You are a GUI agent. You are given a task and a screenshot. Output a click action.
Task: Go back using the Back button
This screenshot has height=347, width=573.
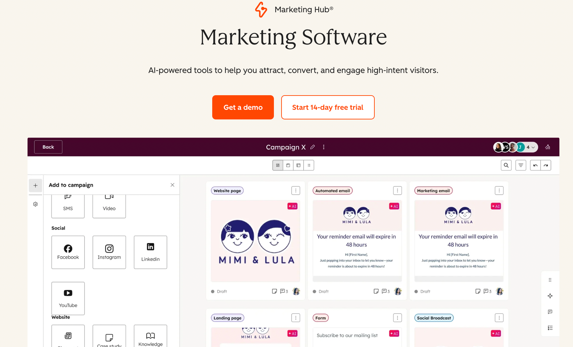point(48,147)
